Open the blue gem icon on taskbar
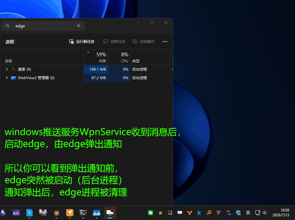This screenshot has height=220, width=295. [x=3, y=213]
